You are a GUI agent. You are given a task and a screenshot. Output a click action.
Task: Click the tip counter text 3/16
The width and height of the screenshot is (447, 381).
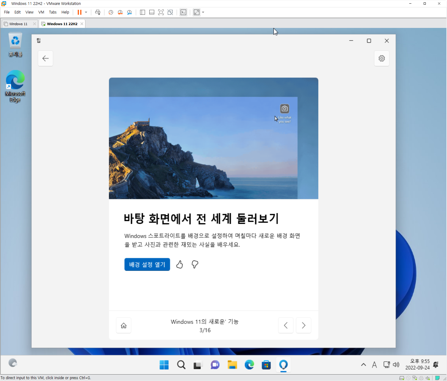pyautogui.click(x=205, y=330)
